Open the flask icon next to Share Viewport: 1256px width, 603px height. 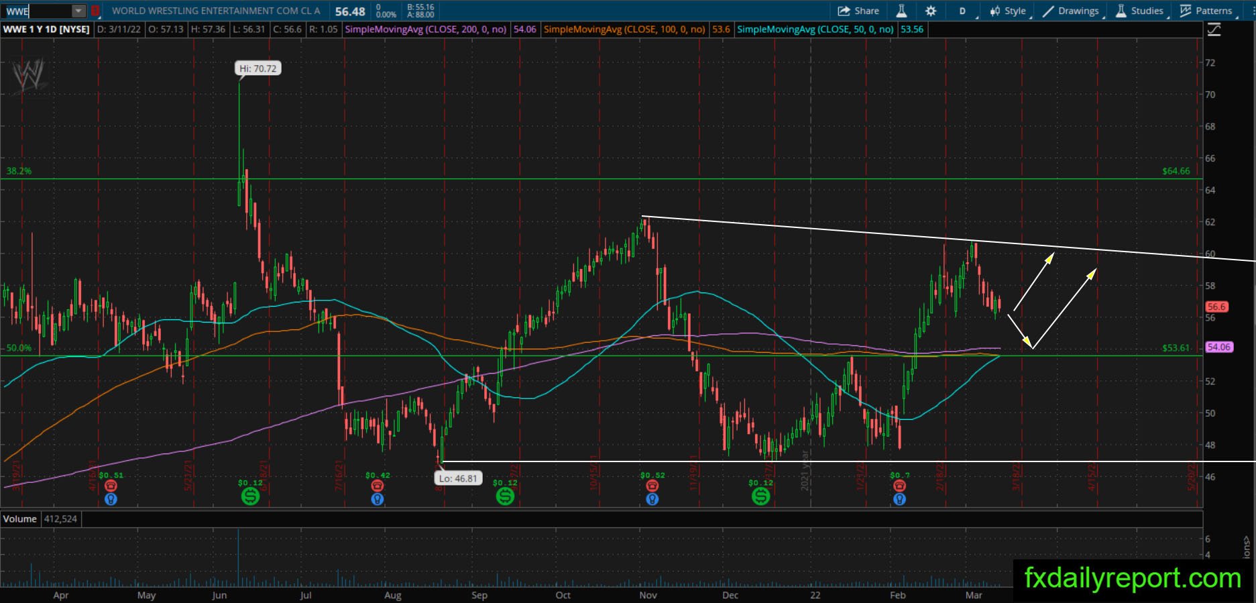pyautogui.click(x=901, y=11)
